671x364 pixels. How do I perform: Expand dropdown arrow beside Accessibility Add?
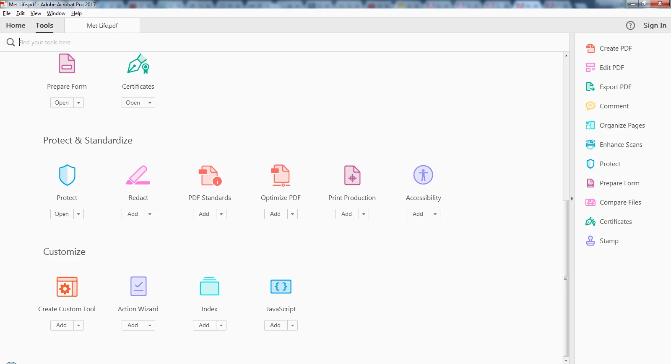[435, 214]
